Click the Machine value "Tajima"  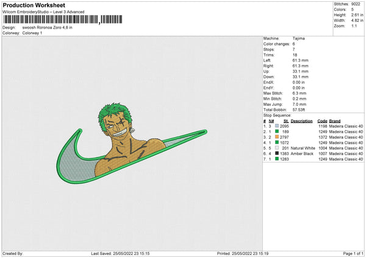(298, 38)
